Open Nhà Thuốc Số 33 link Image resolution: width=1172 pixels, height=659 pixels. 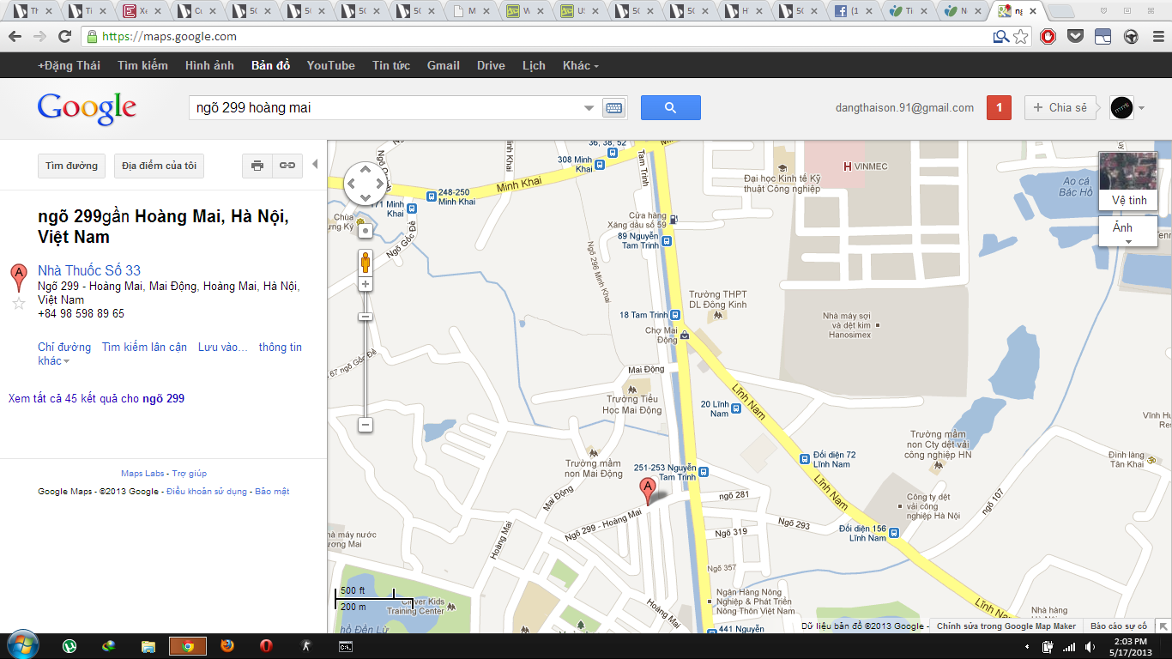tap(89, 270)
